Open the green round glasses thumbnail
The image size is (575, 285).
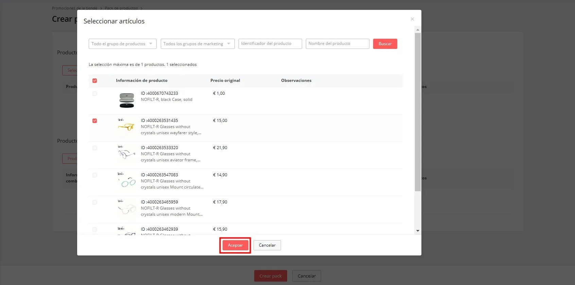pos(127,182)
